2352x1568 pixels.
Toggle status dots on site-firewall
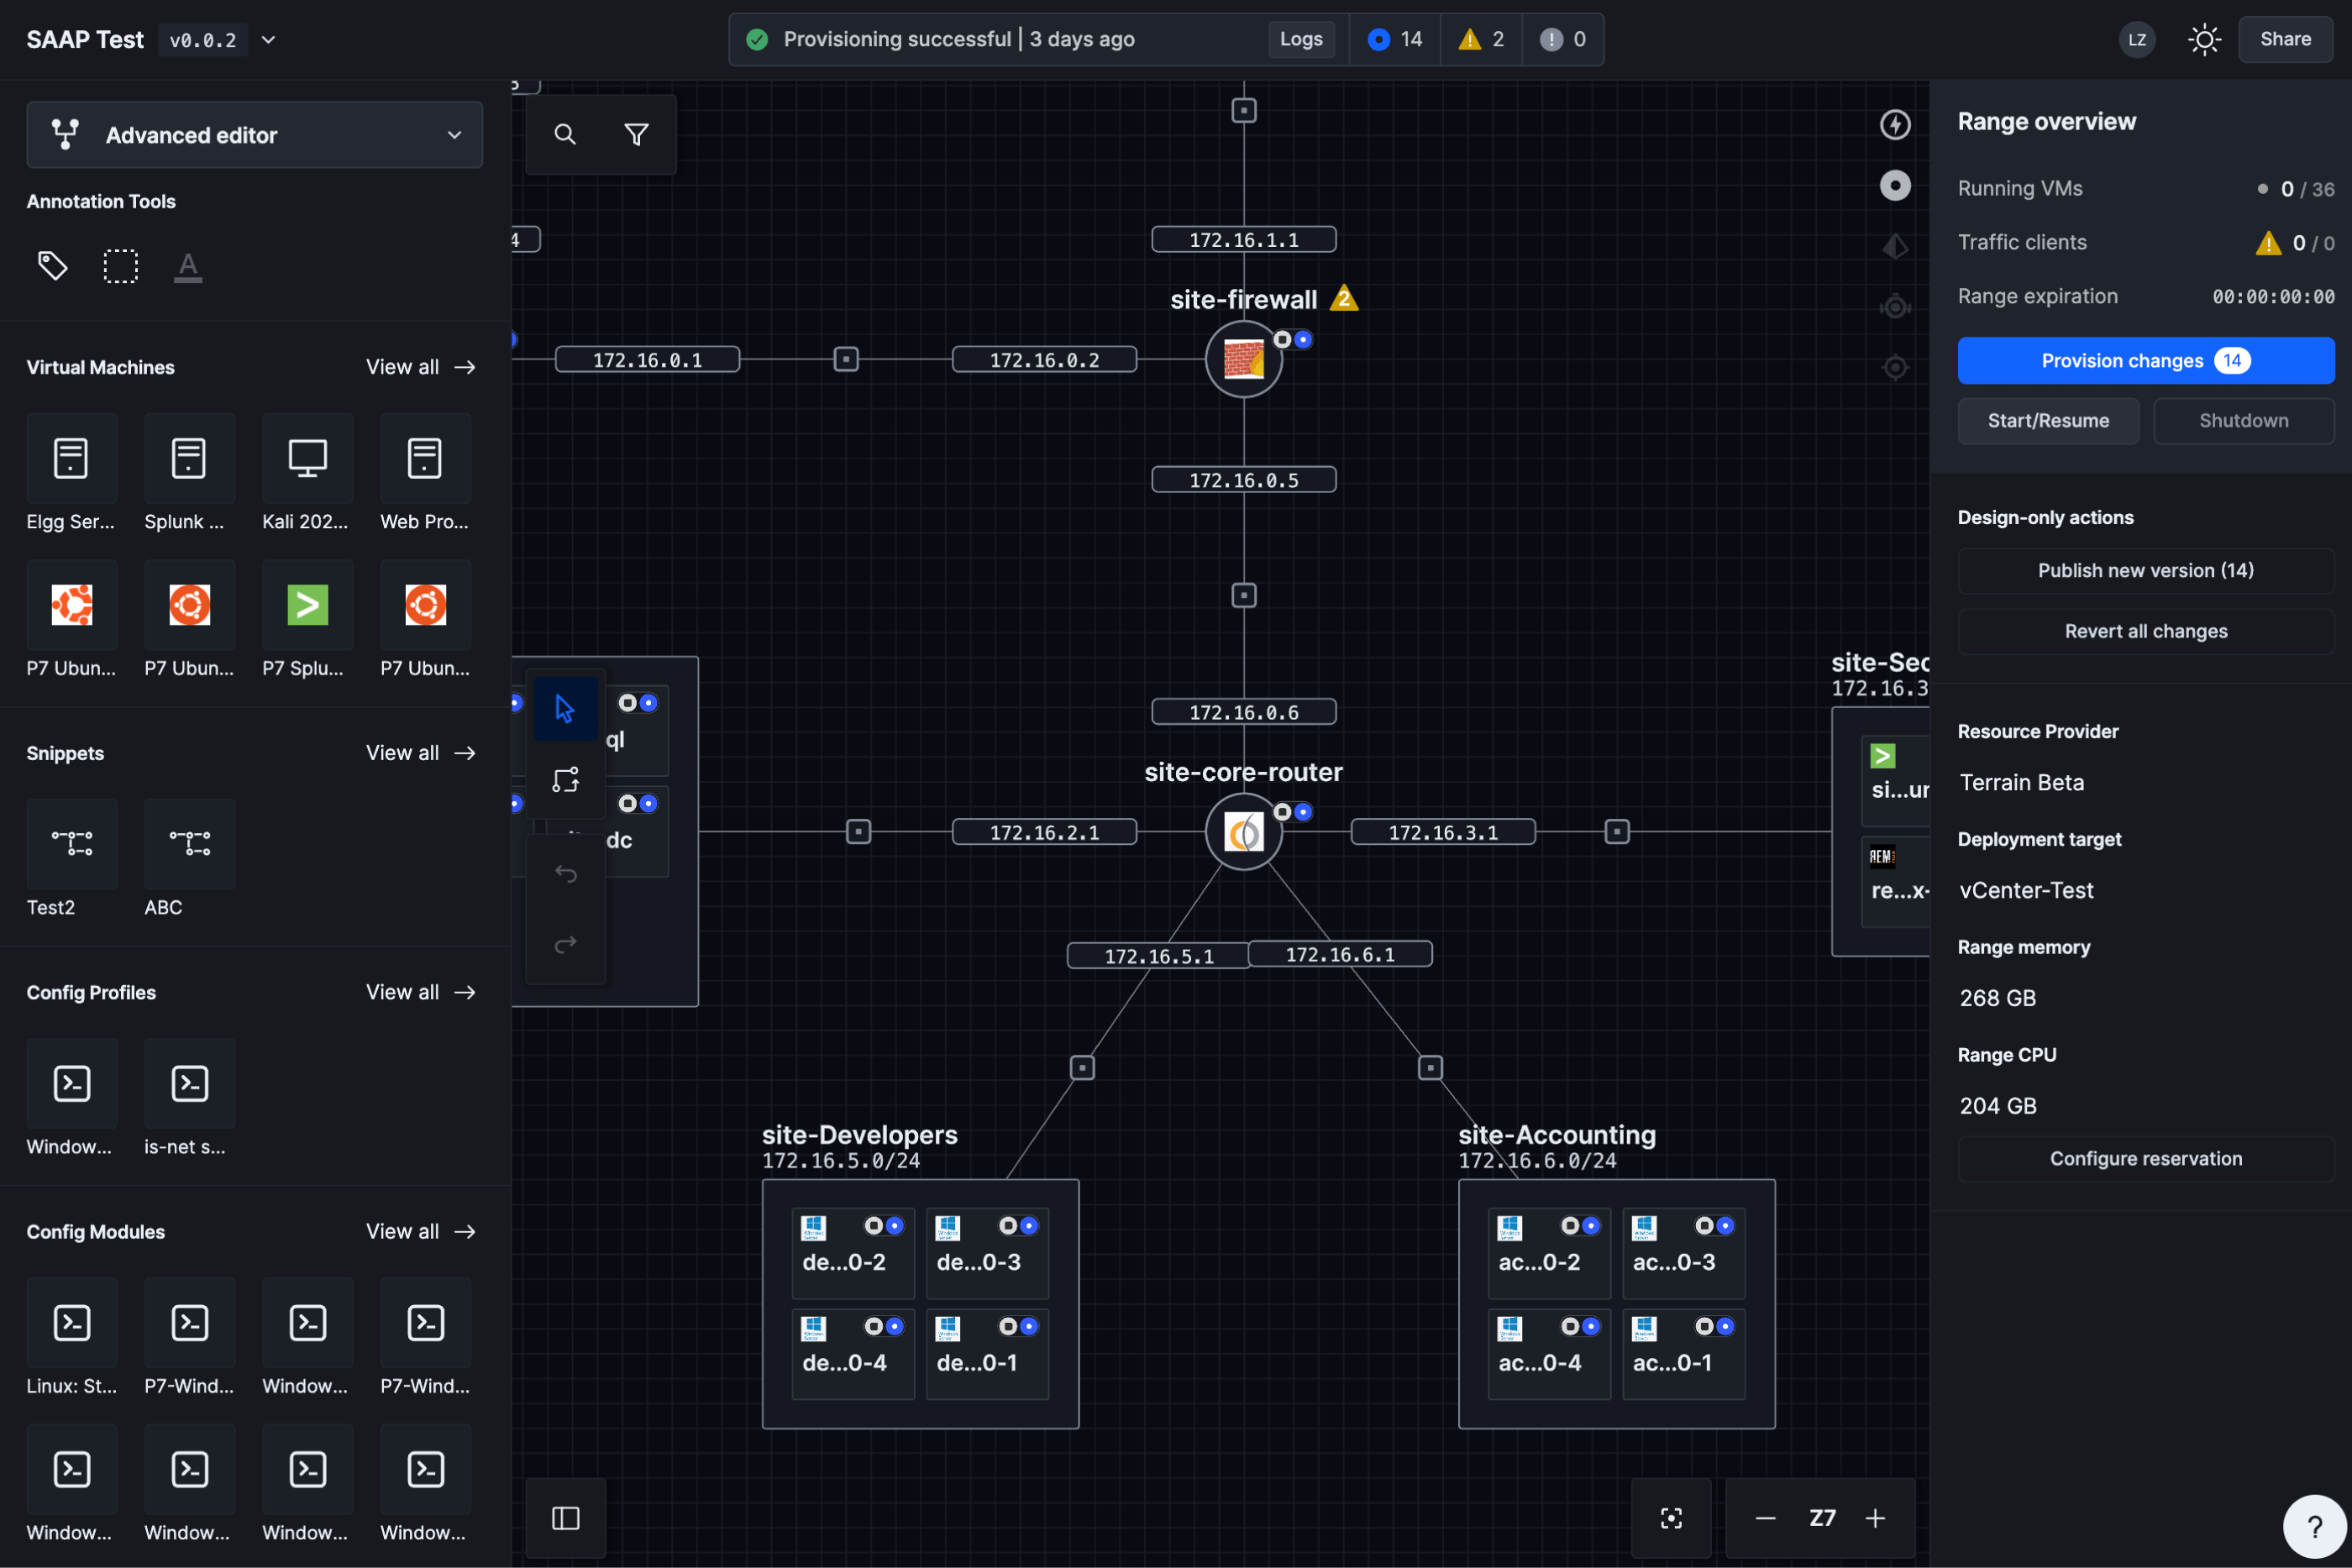tap(1292, 339)
